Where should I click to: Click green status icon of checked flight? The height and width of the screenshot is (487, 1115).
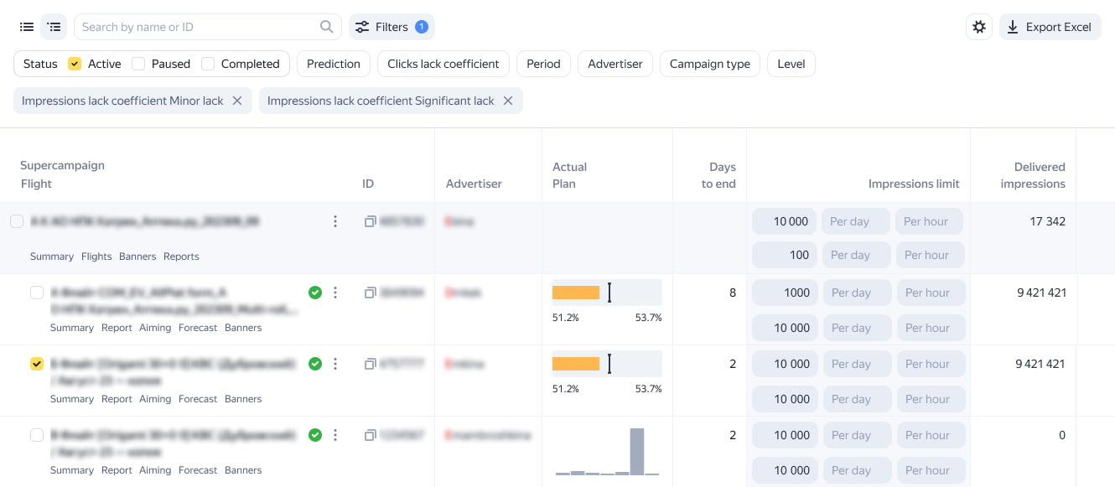(315, 364)
